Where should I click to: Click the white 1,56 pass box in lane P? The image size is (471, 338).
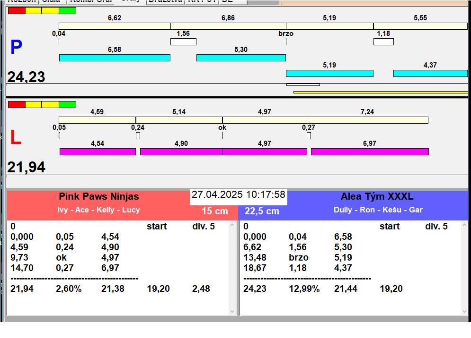(x=183, y=42)
